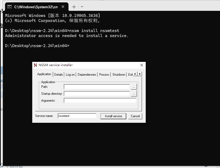
Task: Switch to the Details tab
Action: point(58,74)
